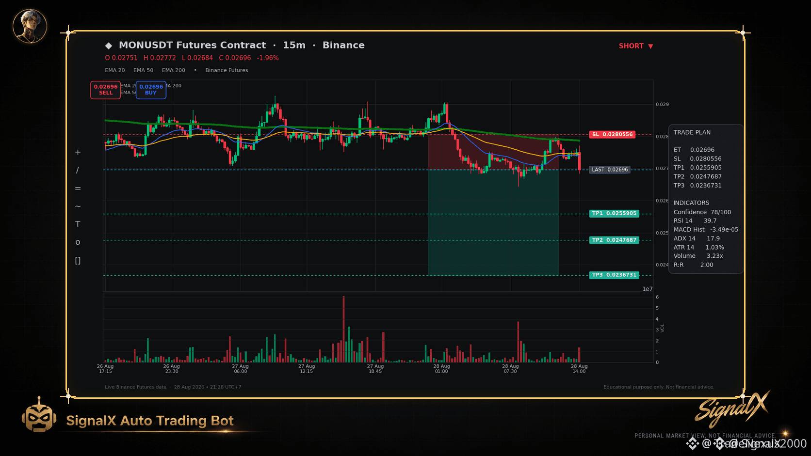Image resolution: width=811 pixels, height=456 pixels.
Task: Click the ET 0.02696 entry value
Action: point(702,150)
